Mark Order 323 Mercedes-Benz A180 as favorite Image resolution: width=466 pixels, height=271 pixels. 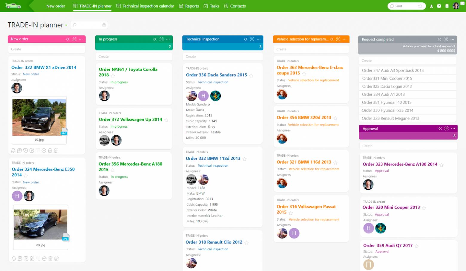442,165
